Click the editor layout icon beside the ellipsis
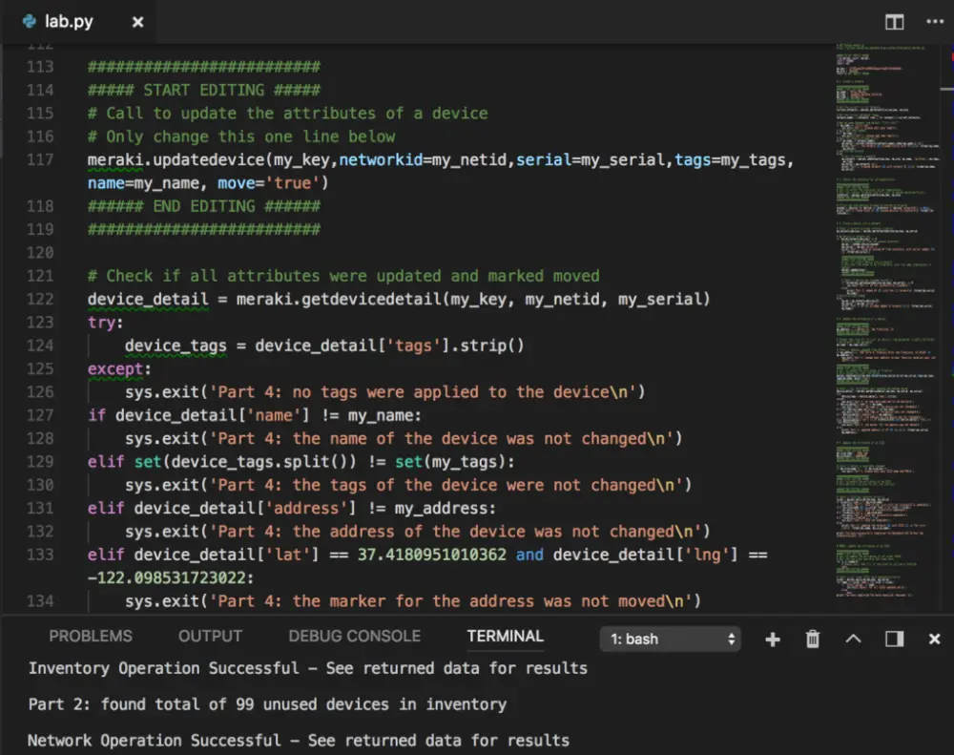This screenshot has width=954, height=755. click(x=894, y=21)
